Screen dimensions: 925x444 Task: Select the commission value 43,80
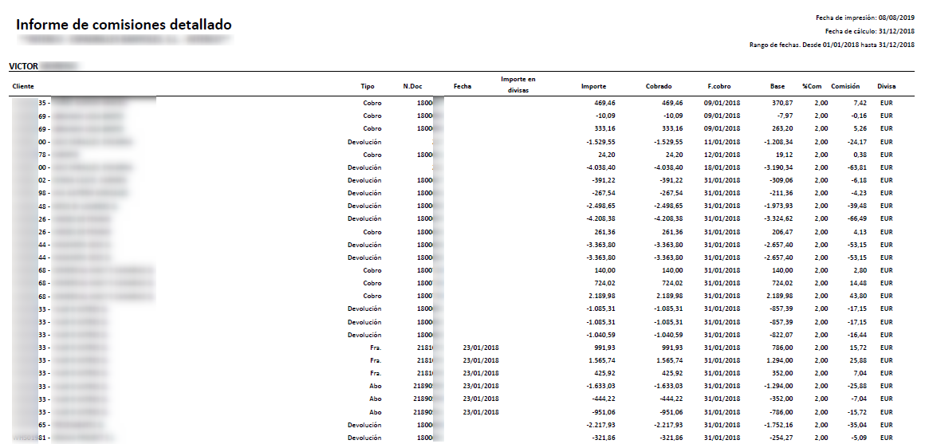[856, 296]
